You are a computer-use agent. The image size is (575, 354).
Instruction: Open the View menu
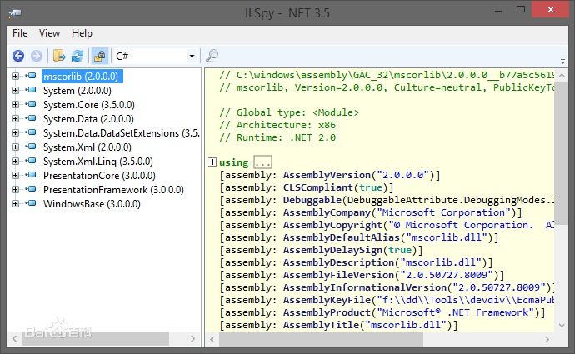[x=49, y=33]
